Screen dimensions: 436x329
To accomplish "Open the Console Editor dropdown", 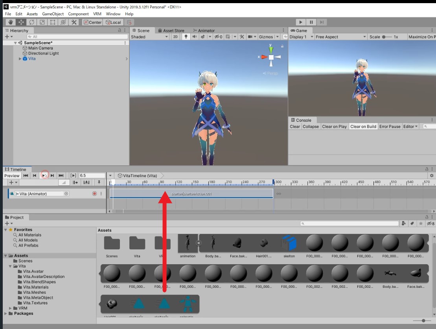I will 410,126.
